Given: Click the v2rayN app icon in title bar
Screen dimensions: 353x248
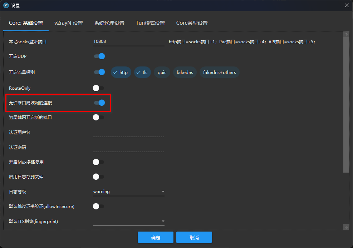Looking at the screenshot, I should coord(6,5).
